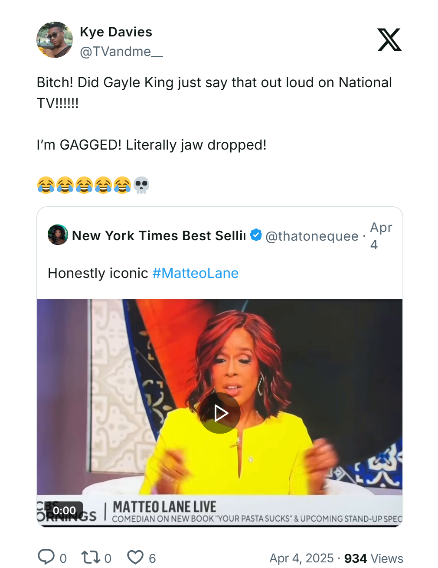438x568 pixels.
Task: Click the @thatonequee handle
Action: [x=312, y=236]
